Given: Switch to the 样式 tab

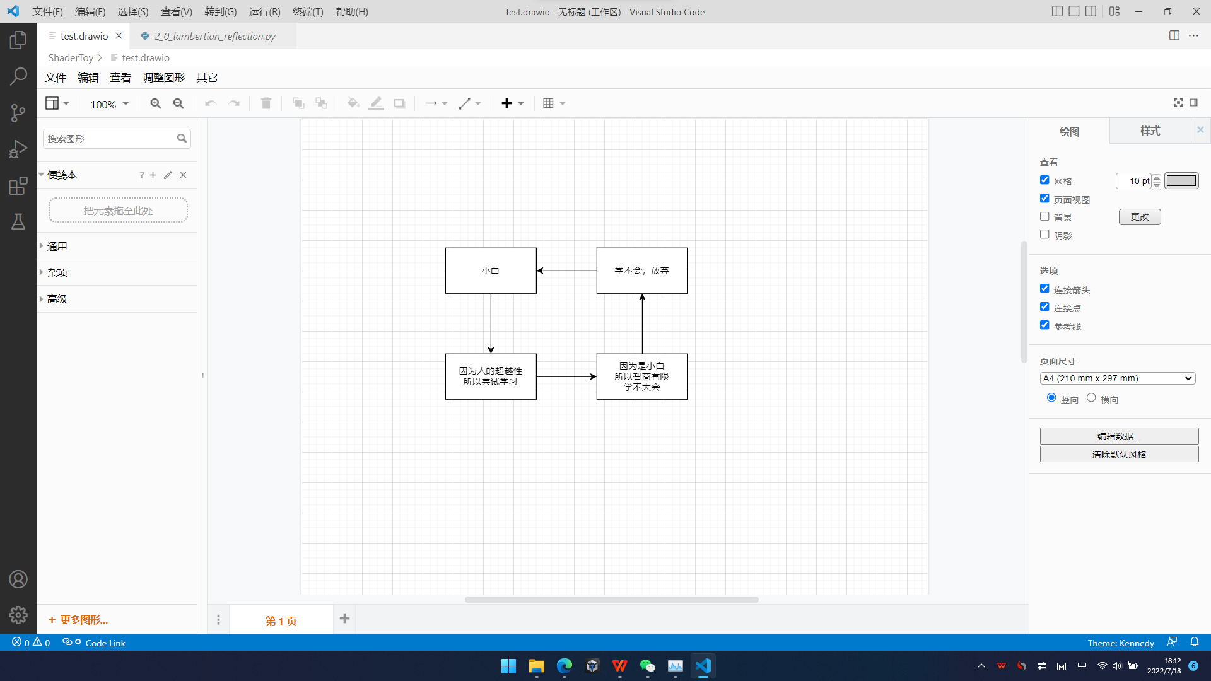Looking at the screenshot, I should pos(1149,131).
